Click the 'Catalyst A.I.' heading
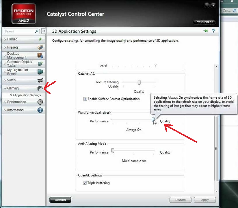The image size is (238, 208). (x=86, y=73)
